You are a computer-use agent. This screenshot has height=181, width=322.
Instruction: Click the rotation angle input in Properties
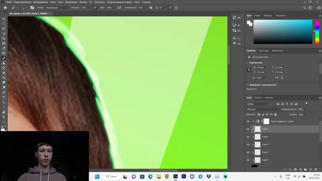pos(261,77)
